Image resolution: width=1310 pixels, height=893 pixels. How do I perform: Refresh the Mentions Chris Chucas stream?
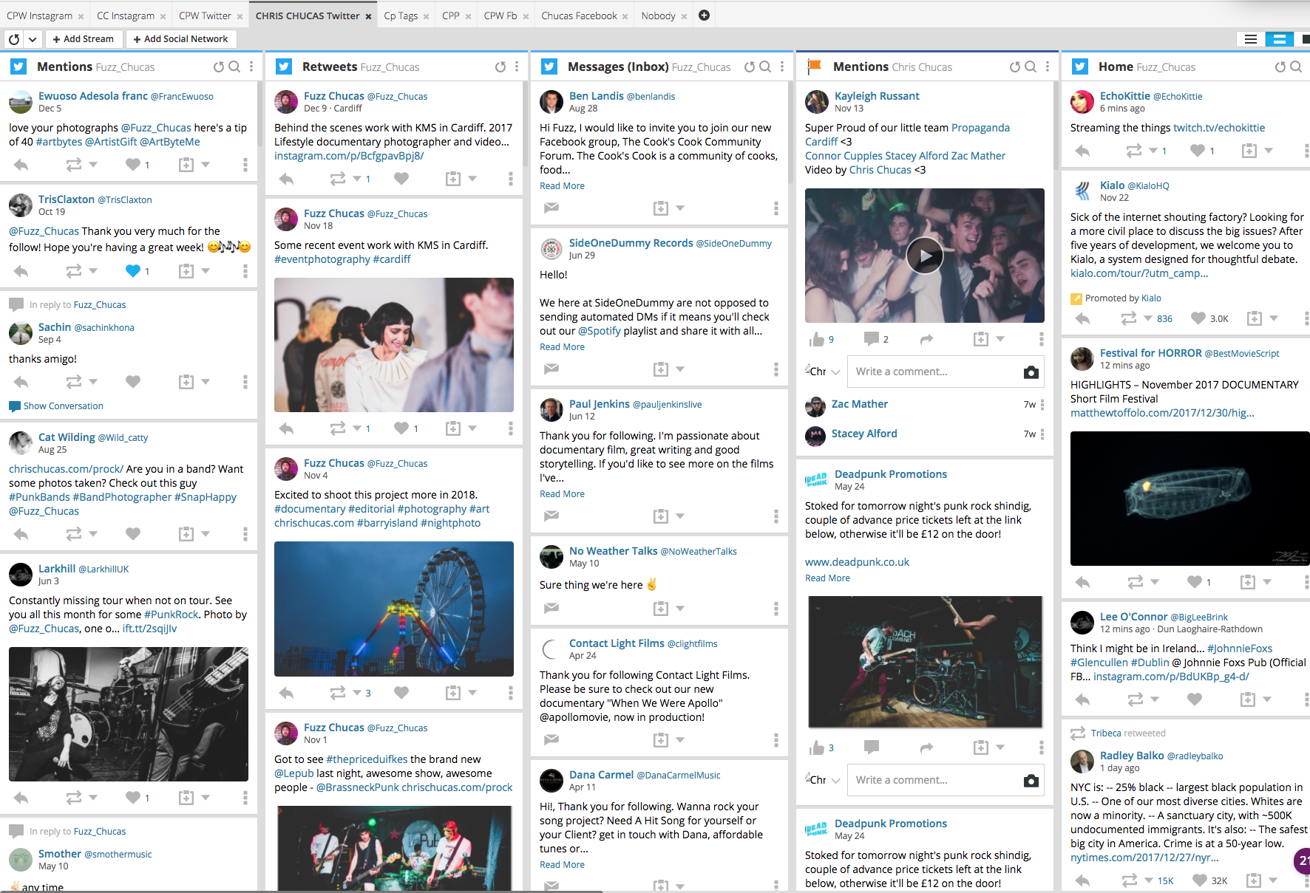coord(1015,66)
